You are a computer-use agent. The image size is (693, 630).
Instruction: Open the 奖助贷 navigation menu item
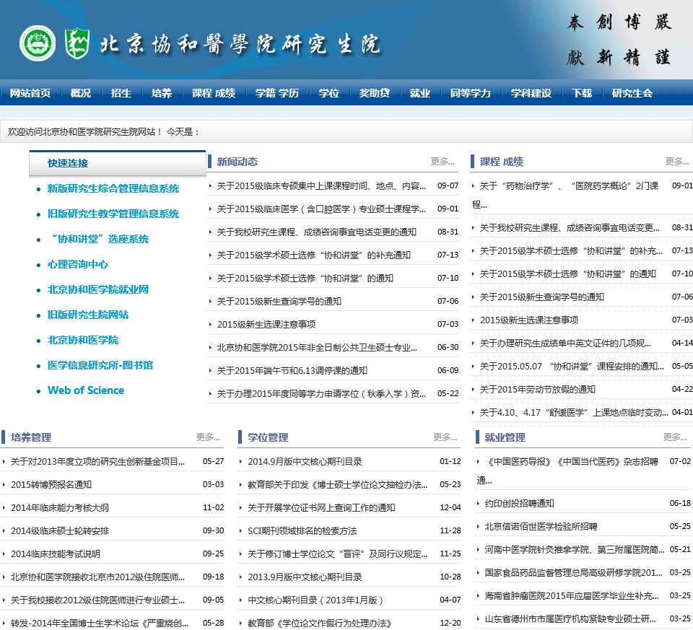[374, 93]
